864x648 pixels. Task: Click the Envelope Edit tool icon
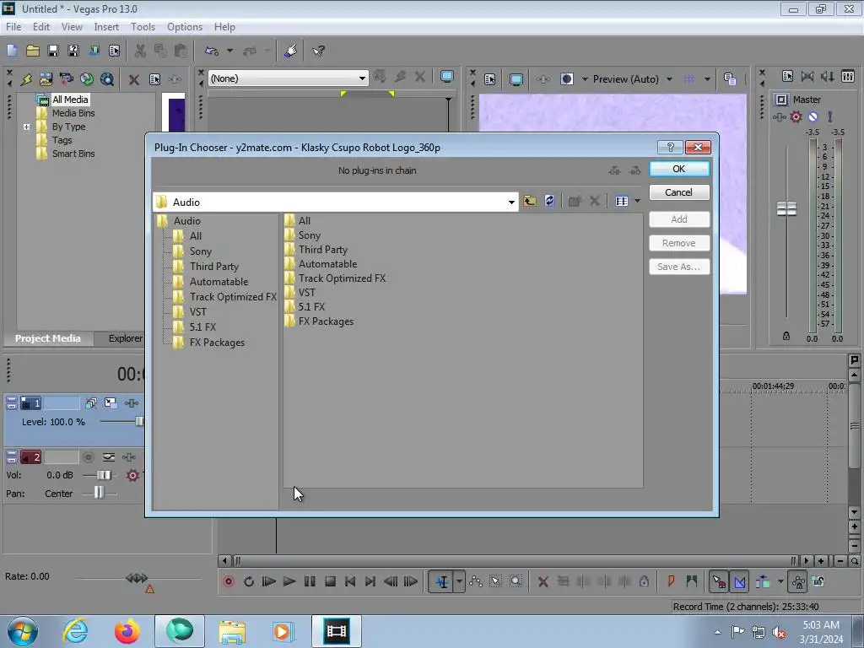[x=476, y=581]
